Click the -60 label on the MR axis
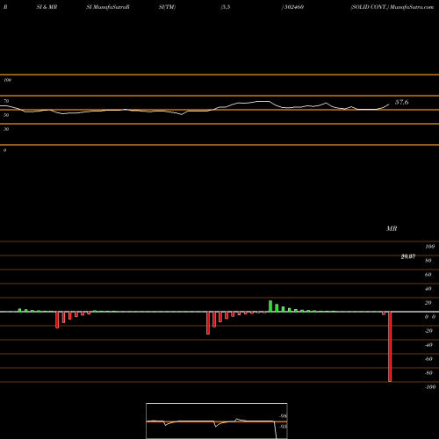 click(428, 359)
